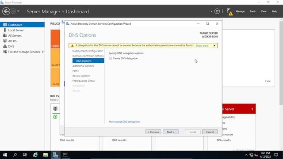Select DNS Options wizard step
This screenshot has height=159, width=283.
pyautogui.click(x=88, y=61)
